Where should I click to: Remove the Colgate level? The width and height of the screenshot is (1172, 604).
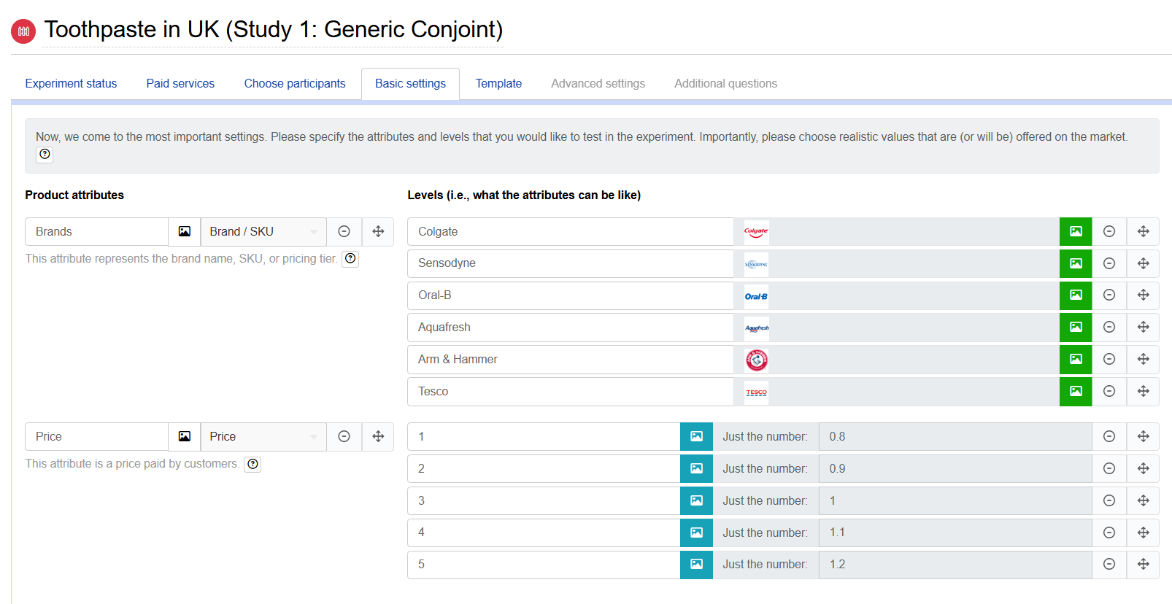[x=1109, y=231]
